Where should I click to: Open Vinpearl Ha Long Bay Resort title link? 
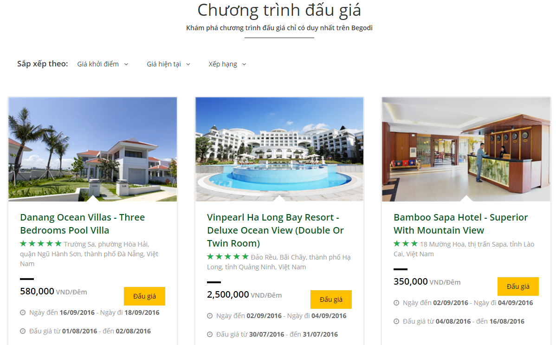tap(276, 230)
